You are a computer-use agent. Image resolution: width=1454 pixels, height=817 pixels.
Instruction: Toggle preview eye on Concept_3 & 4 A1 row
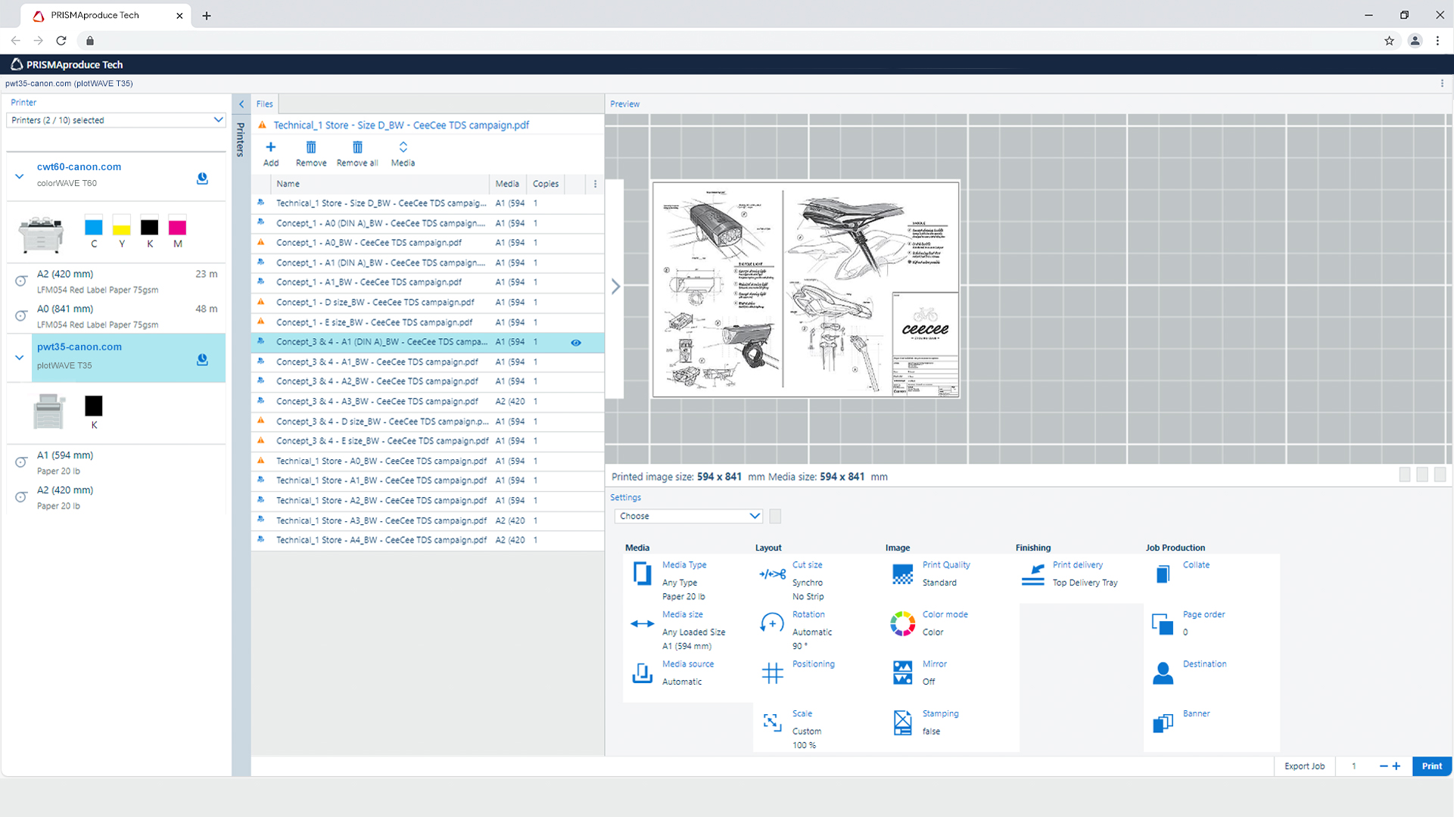[x=576, y=343]
